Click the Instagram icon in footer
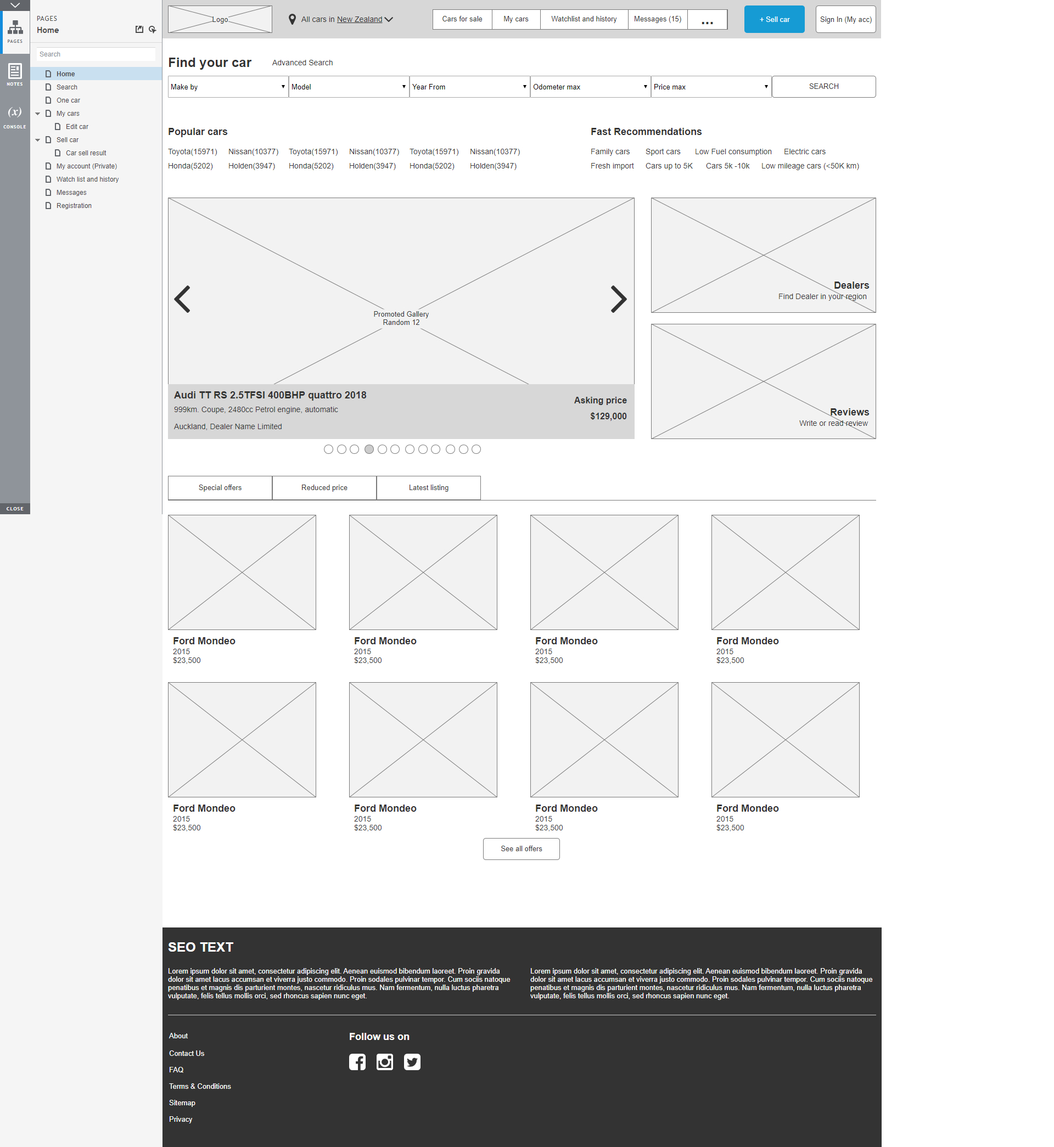The width and height of the screenshot is (1054, 1147). (384, 1061)
